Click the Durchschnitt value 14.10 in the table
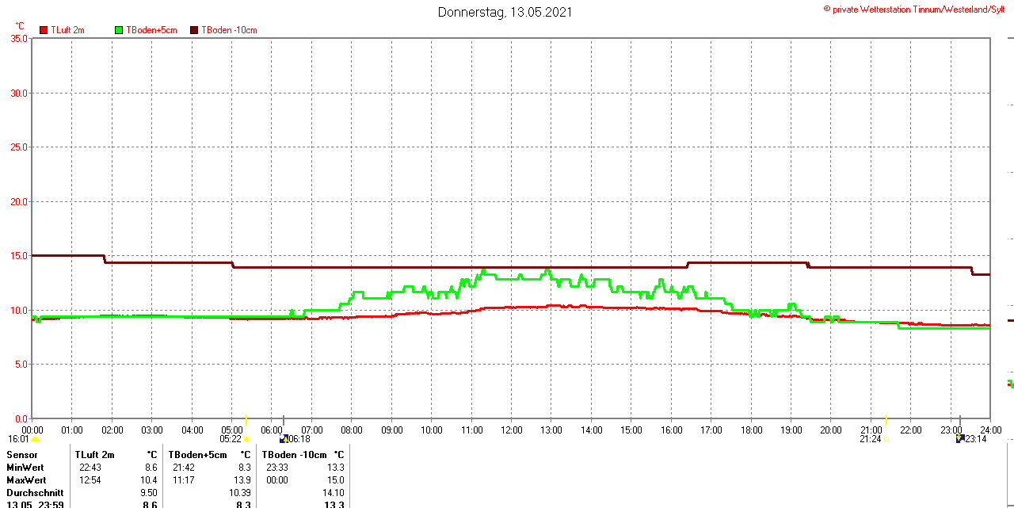 coord(334,493)
